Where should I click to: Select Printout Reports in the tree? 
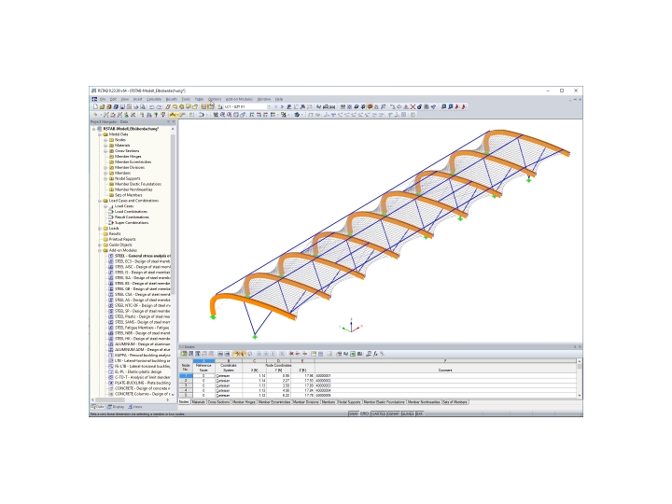[122, 240]
